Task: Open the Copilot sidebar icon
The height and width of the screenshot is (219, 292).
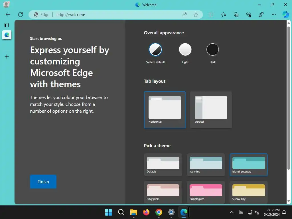Action: 286,15
